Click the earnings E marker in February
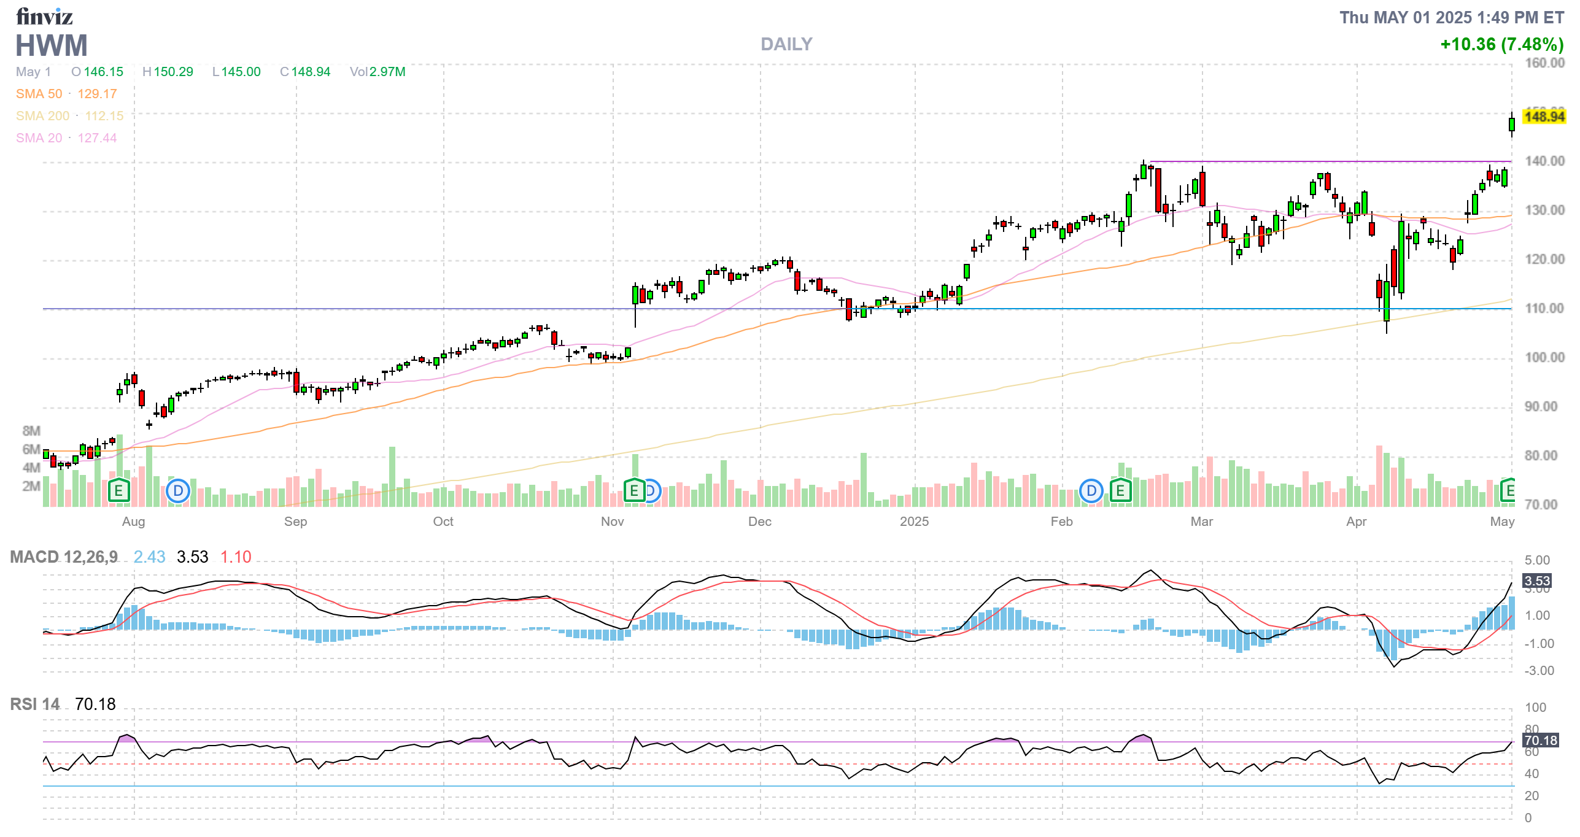The width and height of the screenshot is (1580, 837). 1120,491
